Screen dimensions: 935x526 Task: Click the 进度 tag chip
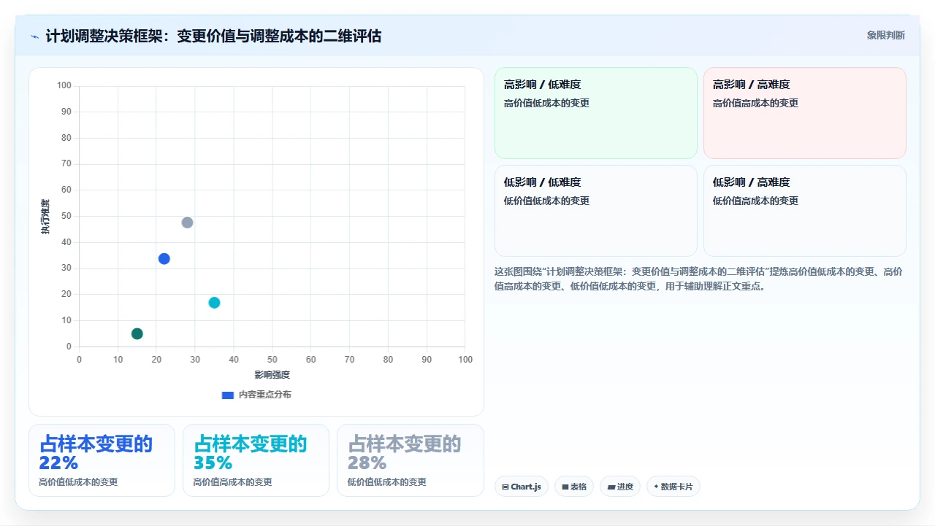coord(620,487)
